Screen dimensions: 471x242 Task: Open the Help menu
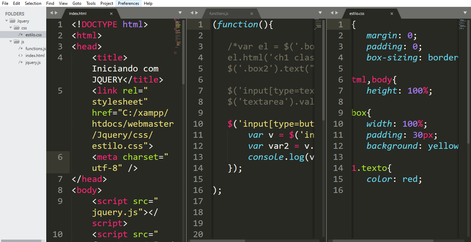point(148,3)
